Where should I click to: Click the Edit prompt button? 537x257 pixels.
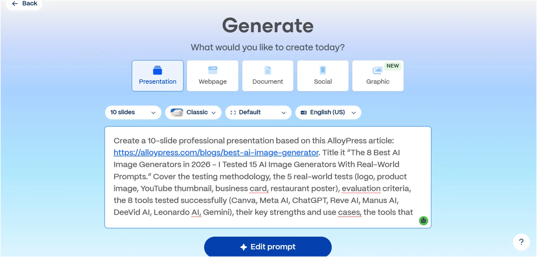(x=268, y=247)
